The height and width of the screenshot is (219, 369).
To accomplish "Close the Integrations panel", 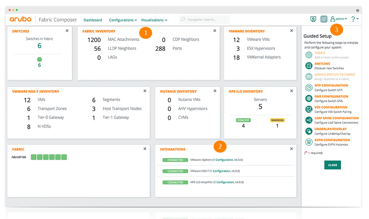I will pos(292,149).
